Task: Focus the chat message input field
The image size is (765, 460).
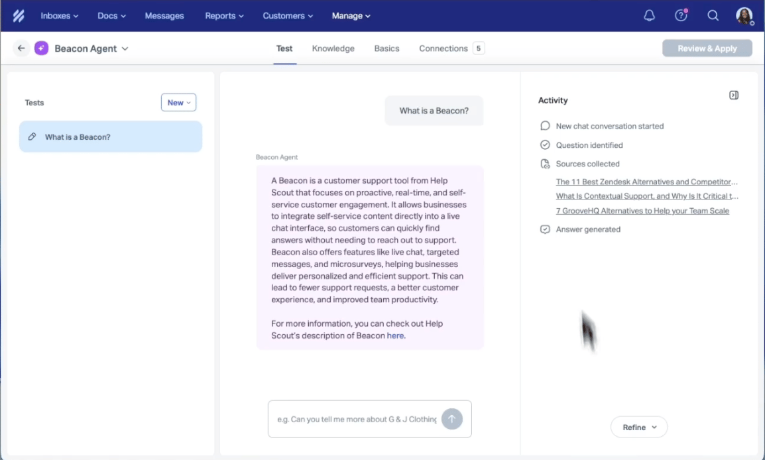Action: [356, 419]
